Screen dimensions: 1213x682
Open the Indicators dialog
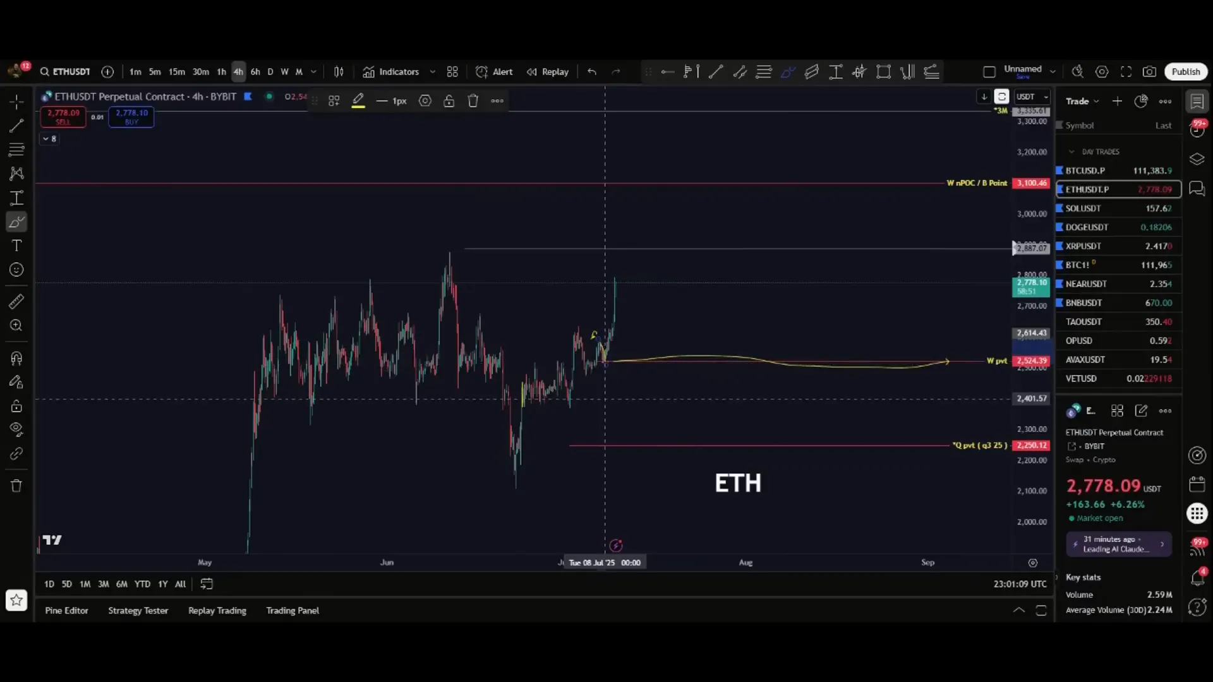(391, 72)
